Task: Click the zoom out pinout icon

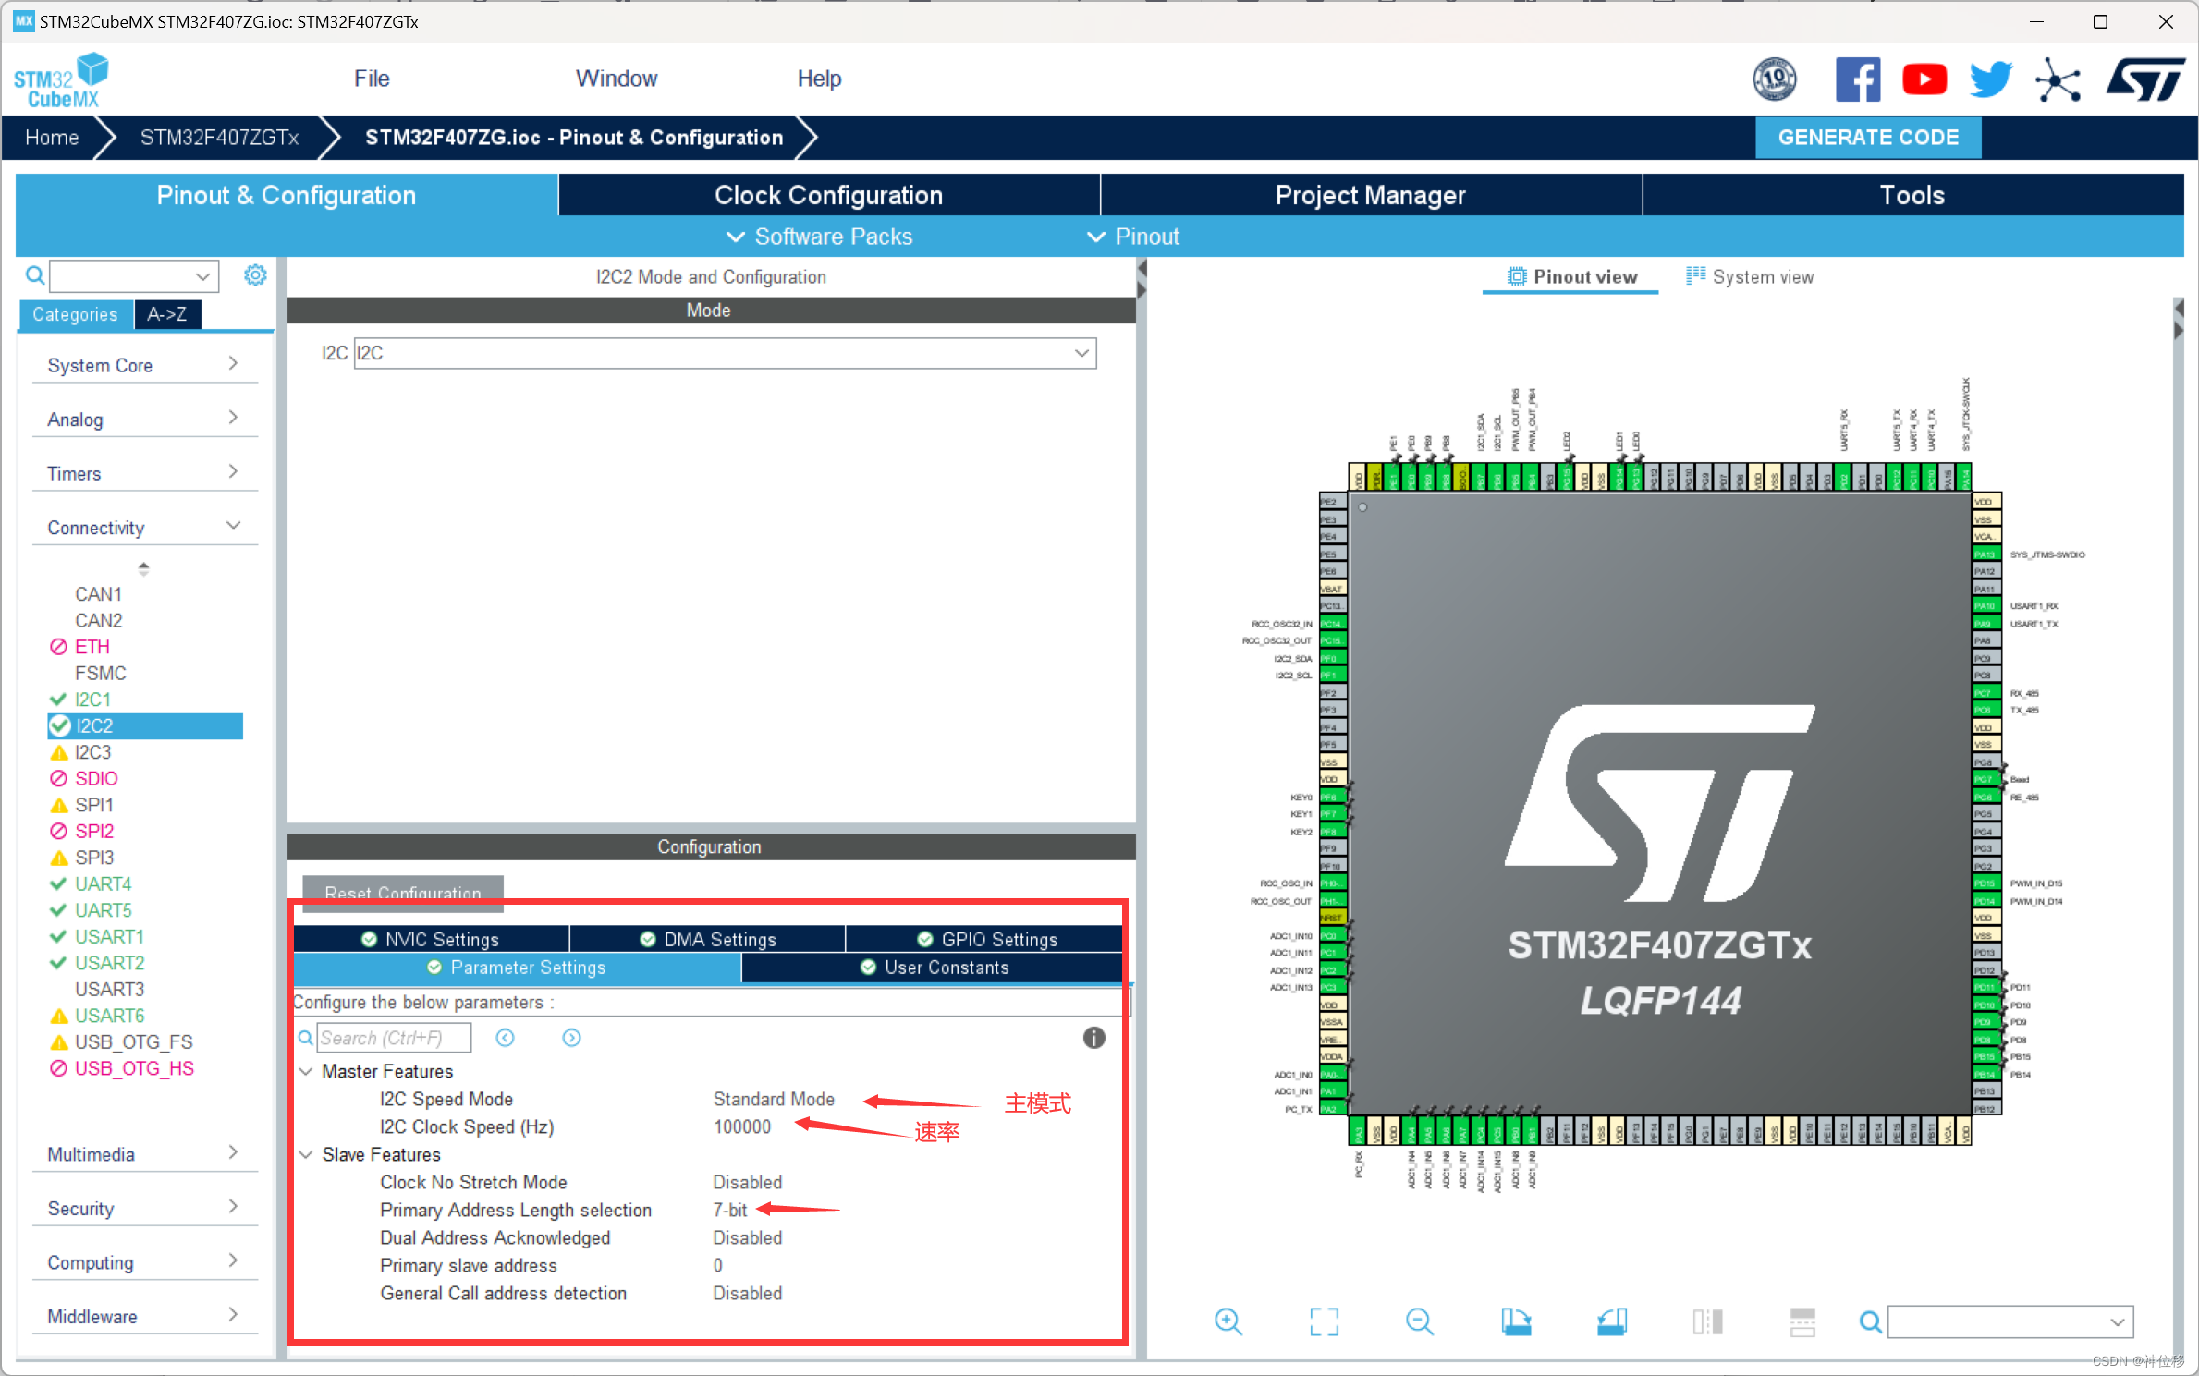Action: click(x=1419, y=1322)
